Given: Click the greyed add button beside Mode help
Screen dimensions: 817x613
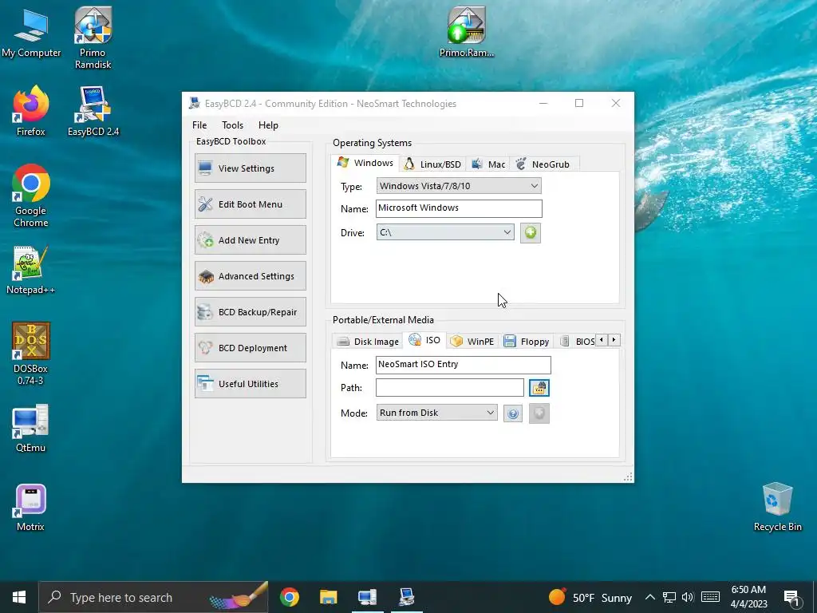Looking at the screenshot, I should pyautogui.click(x=539, y=413).
